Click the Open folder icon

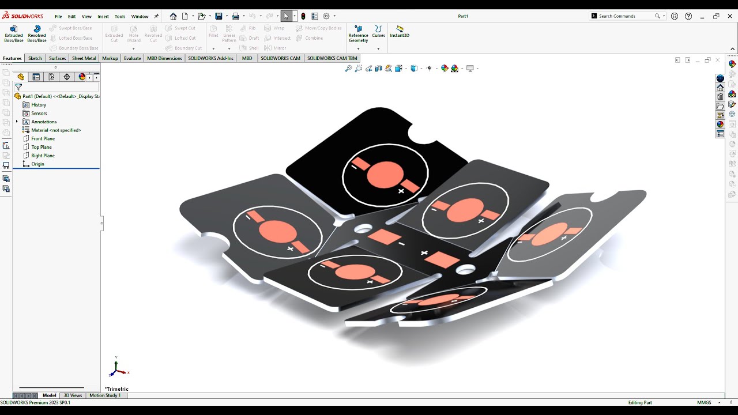201,16
